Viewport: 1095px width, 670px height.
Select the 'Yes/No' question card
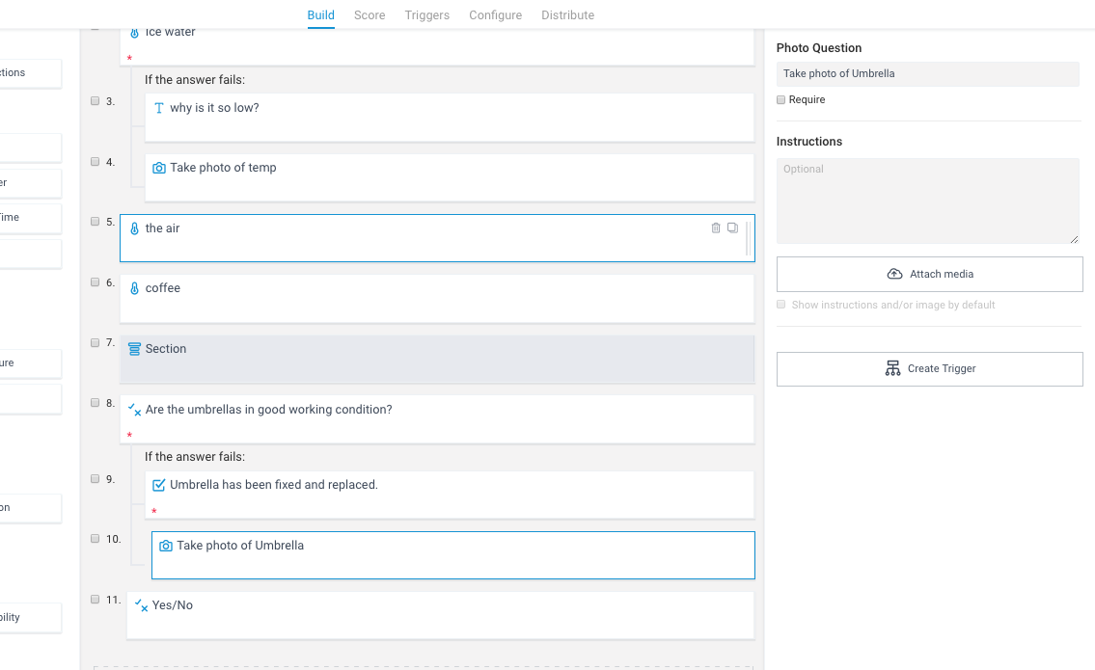[441, 615]
